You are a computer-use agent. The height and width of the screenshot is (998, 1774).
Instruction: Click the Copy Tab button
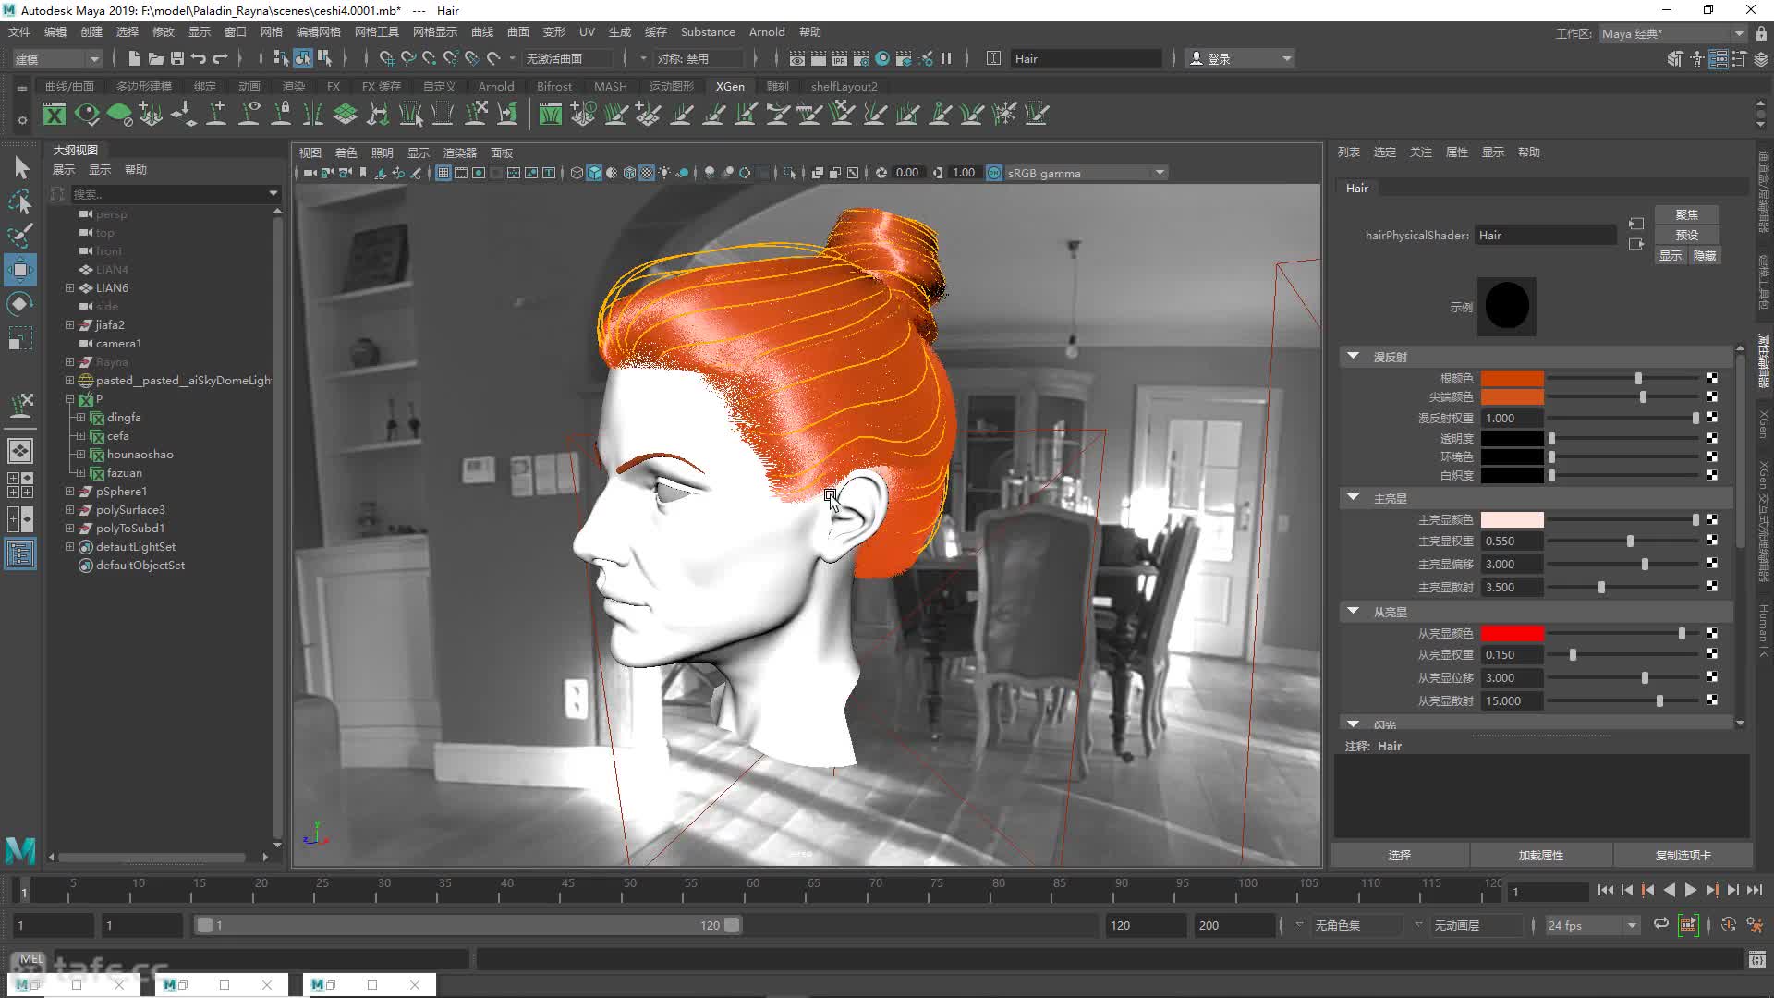(1683, 855)
